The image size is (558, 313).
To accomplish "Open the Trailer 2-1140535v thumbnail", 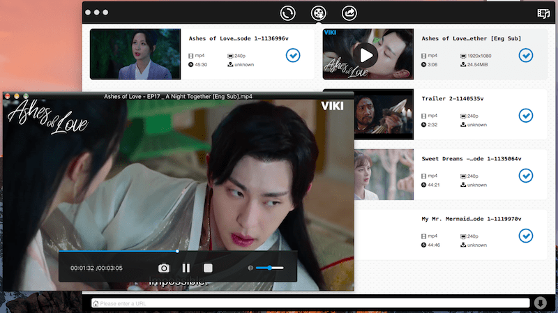I will click(384, 114).
